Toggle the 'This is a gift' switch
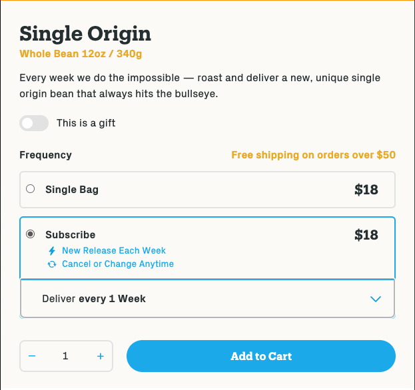This screenshot has width=415, height=390. (x=34, y=123)
